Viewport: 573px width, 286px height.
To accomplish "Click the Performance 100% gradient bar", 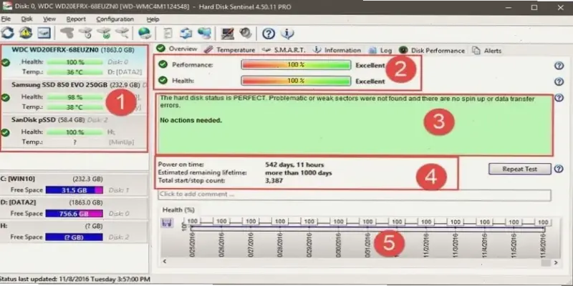I will click(x=292, y=66).
